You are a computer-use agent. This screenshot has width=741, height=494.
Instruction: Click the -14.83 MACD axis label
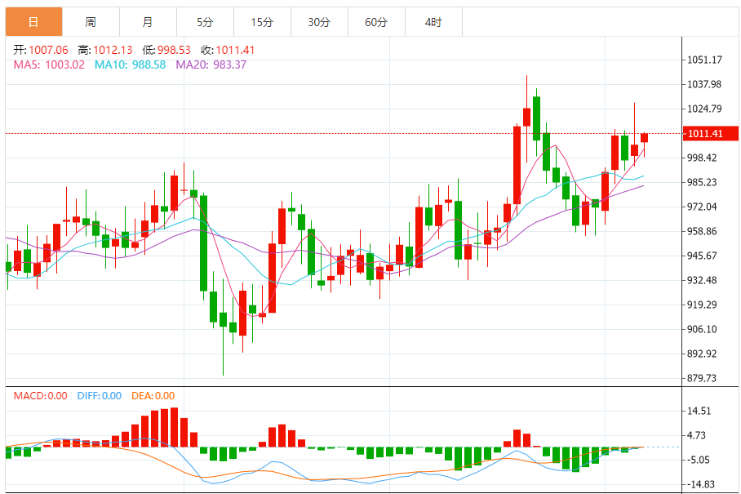coord(700,484)
